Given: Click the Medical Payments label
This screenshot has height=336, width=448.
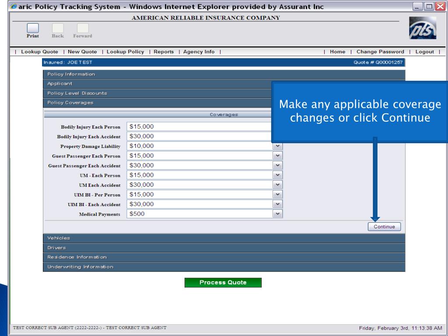Looking at the screenshot, I should point(99,214).
